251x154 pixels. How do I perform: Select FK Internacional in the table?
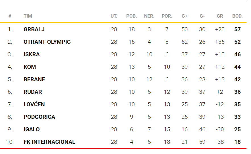(x=49, y=142)
